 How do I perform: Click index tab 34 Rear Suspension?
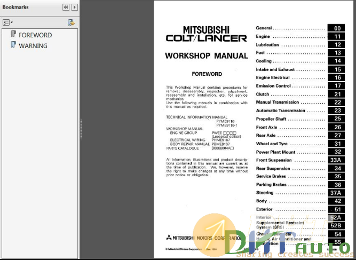[336, 168]
